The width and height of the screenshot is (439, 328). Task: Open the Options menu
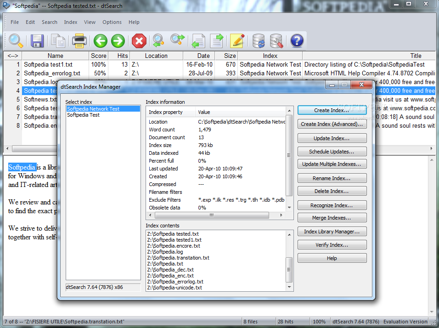coord(112,22)
